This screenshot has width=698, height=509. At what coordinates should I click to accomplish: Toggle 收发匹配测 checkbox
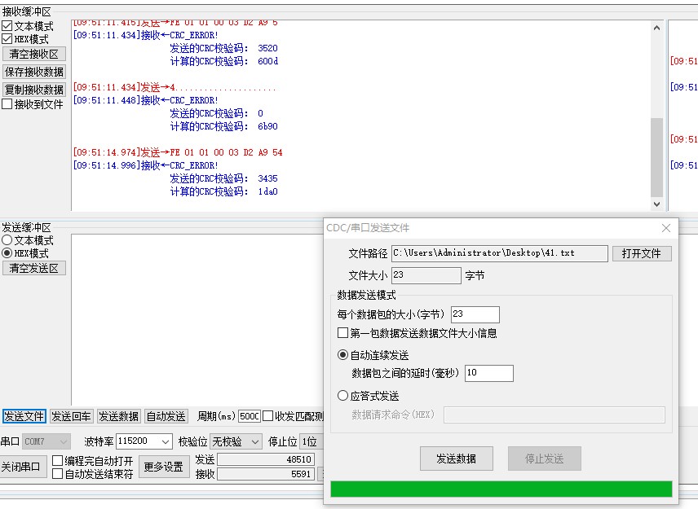click(267, 416)
